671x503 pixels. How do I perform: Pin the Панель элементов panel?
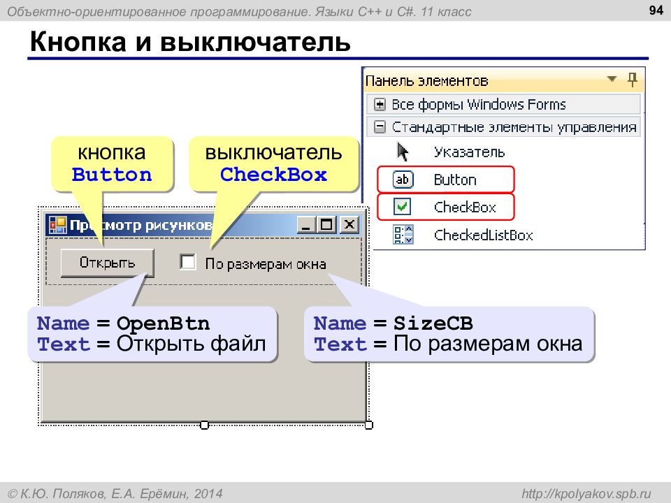[632, 79]
